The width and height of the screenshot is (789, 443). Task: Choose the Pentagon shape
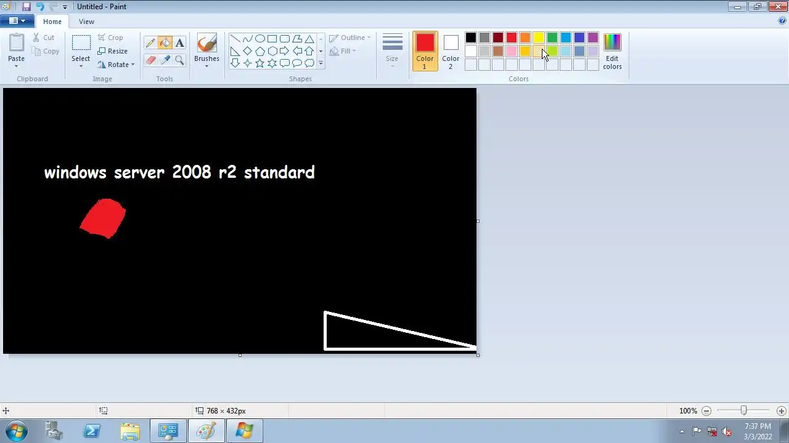pos(260,51)
